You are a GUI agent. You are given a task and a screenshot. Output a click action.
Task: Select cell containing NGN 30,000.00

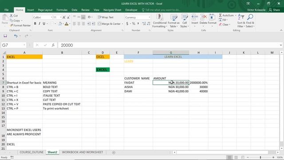tap(171, 87)
